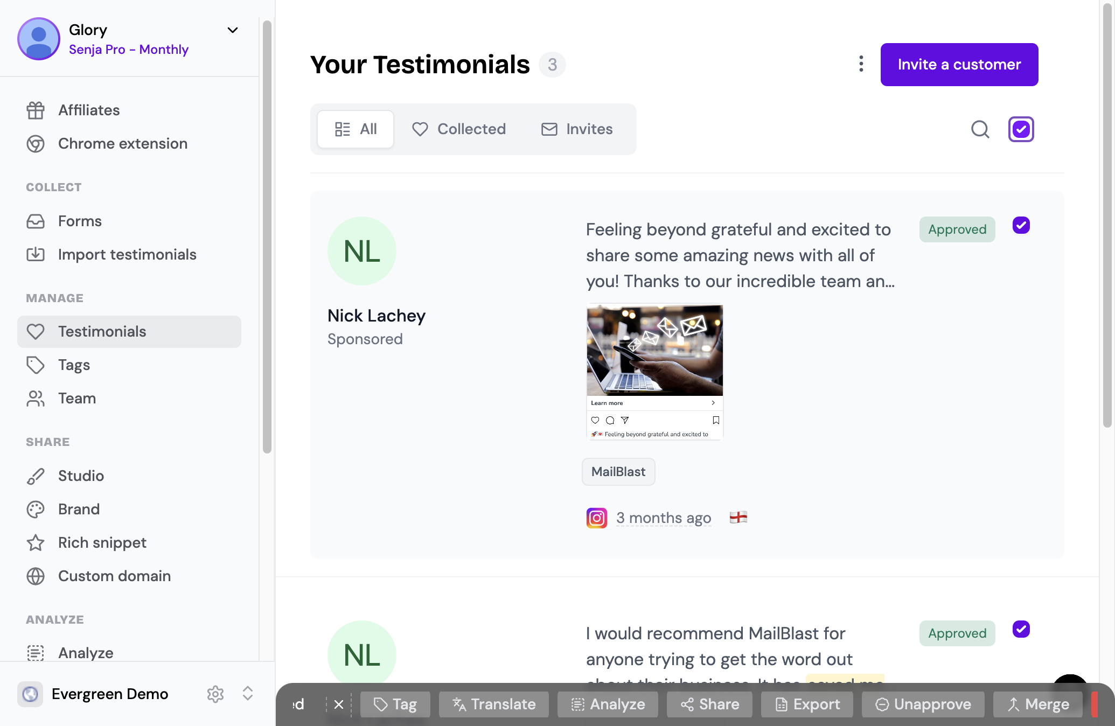Open the Affiliates gift icon

click(36, 110)
